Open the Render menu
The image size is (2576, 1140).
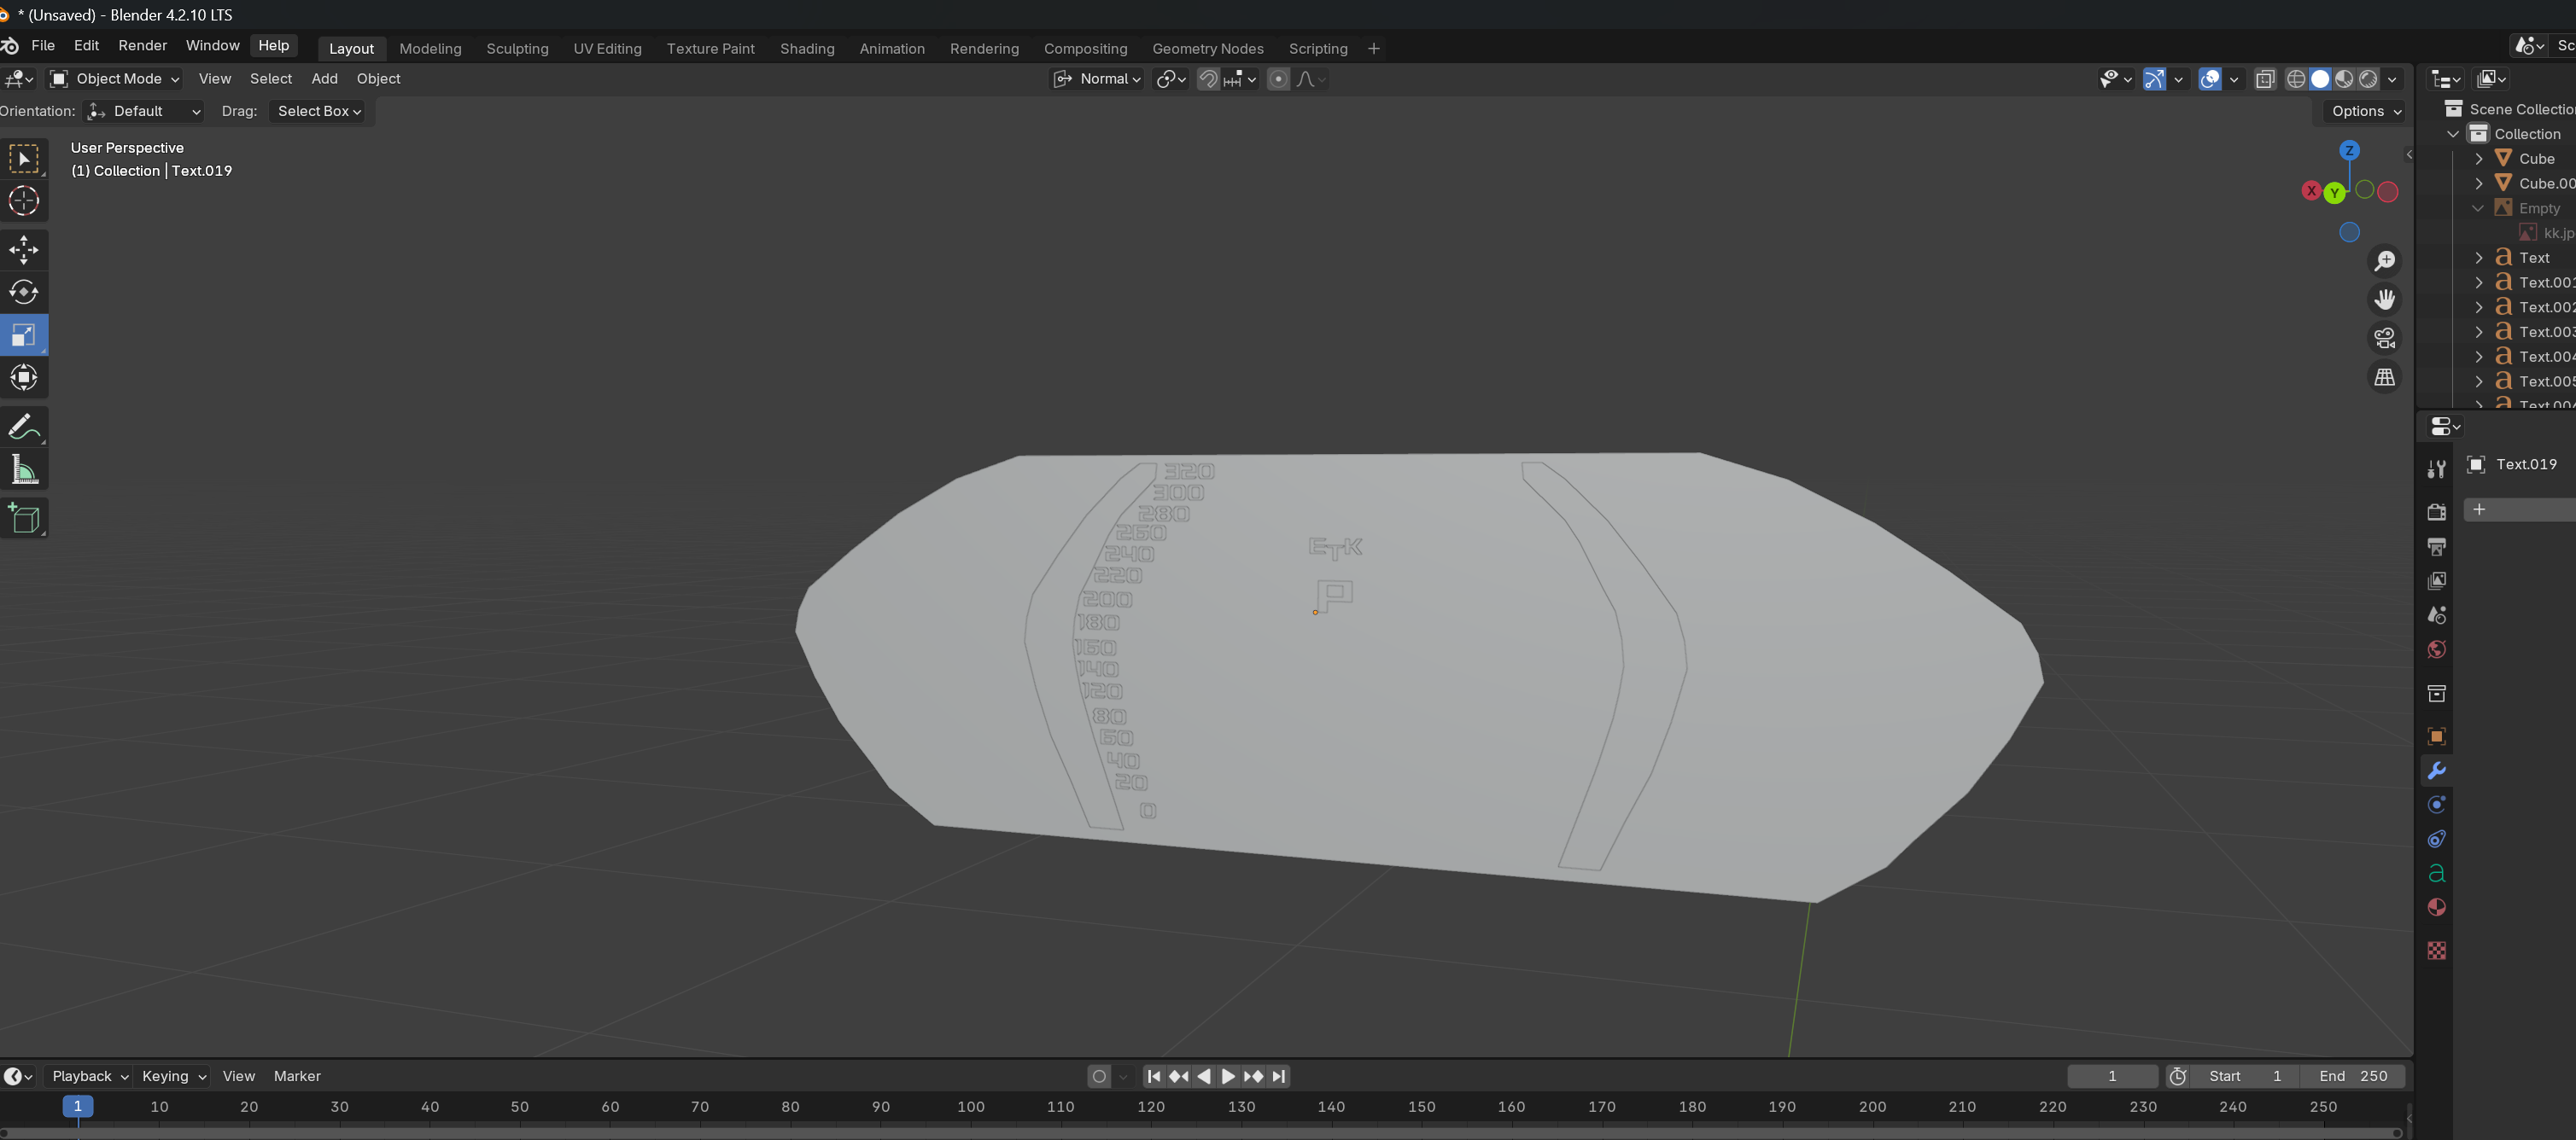142,46
